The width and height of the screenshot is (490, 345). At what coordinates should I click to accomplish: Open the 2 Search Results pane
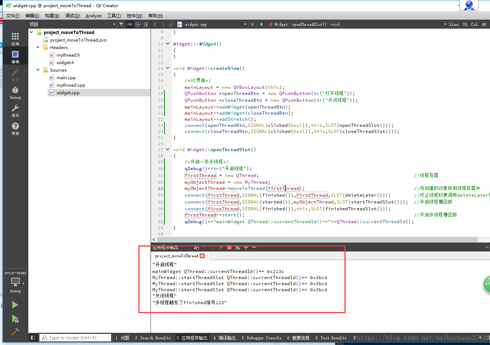coord(153,337)
